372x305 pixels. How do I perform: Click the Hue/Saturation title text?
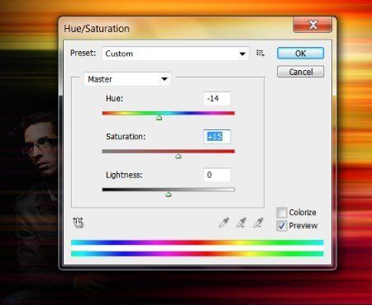(x=97, y=29)
